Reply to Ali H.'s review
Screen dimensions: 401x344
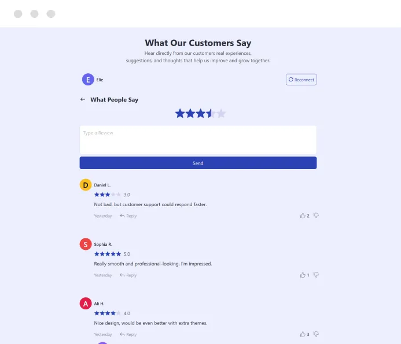128,335
